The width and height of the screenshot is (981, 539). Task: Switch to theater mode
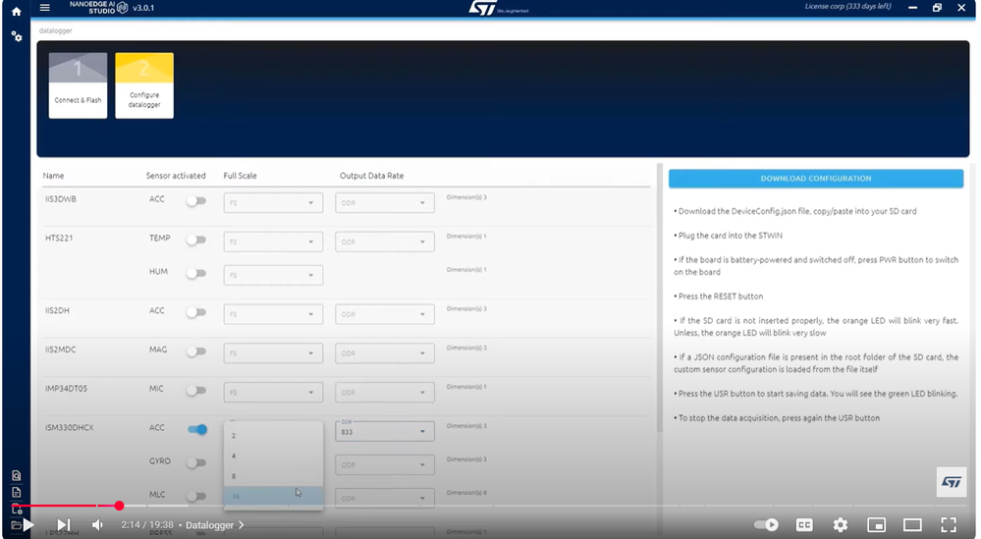tap(912, 524)
